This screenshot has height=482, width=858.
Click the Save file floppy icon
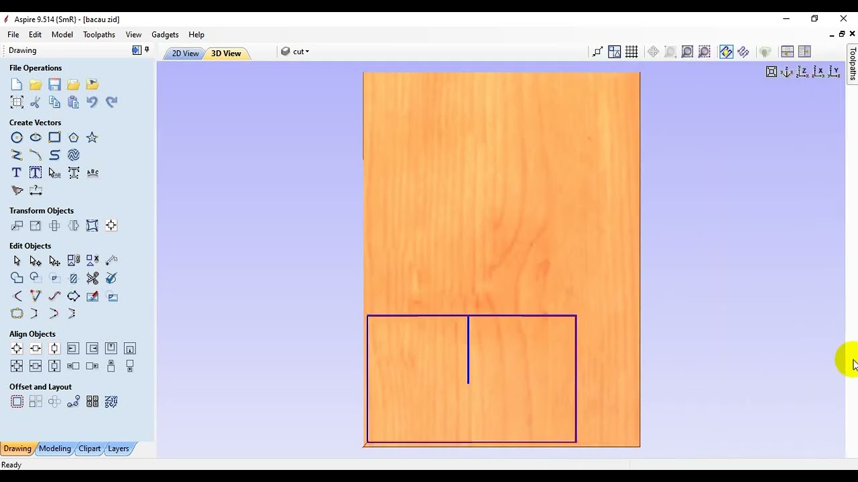[x=54, y=84]
